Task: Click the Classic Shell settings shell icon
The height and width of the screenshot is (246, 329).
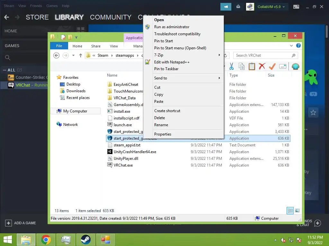Action: [x=296, y=67]
